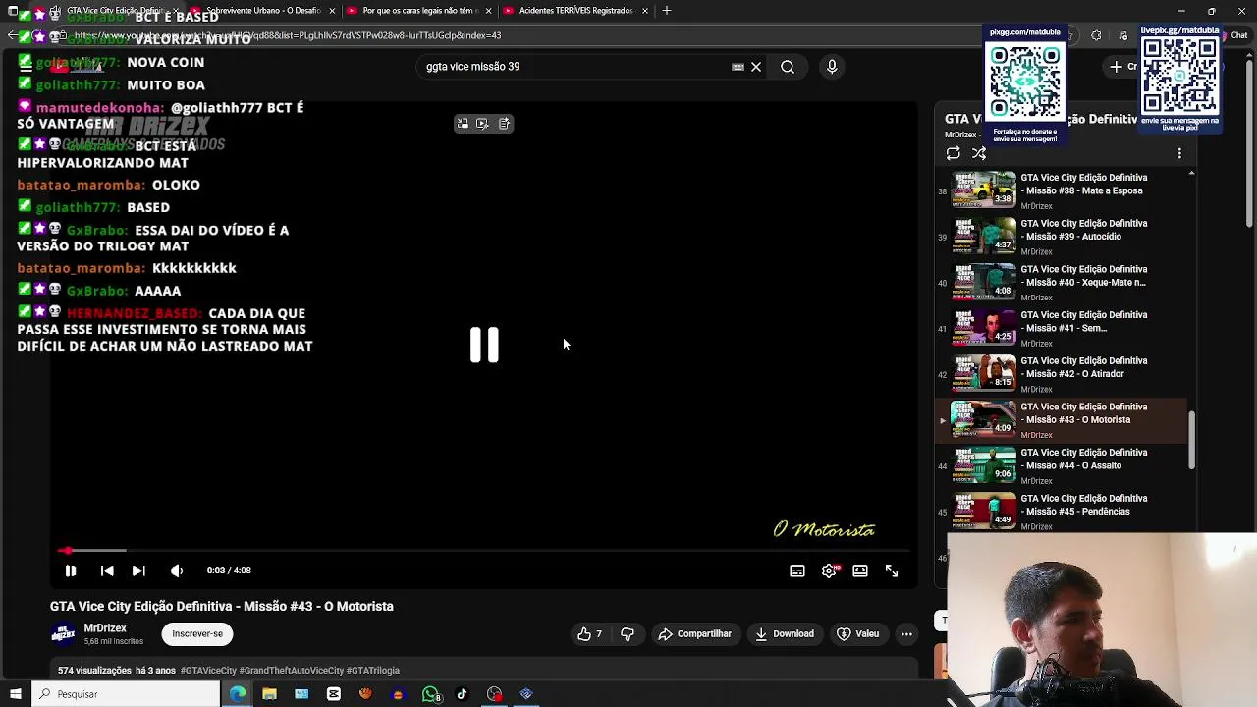Skip to next video in playlist
1257x707 pixels.
point(138,571)
